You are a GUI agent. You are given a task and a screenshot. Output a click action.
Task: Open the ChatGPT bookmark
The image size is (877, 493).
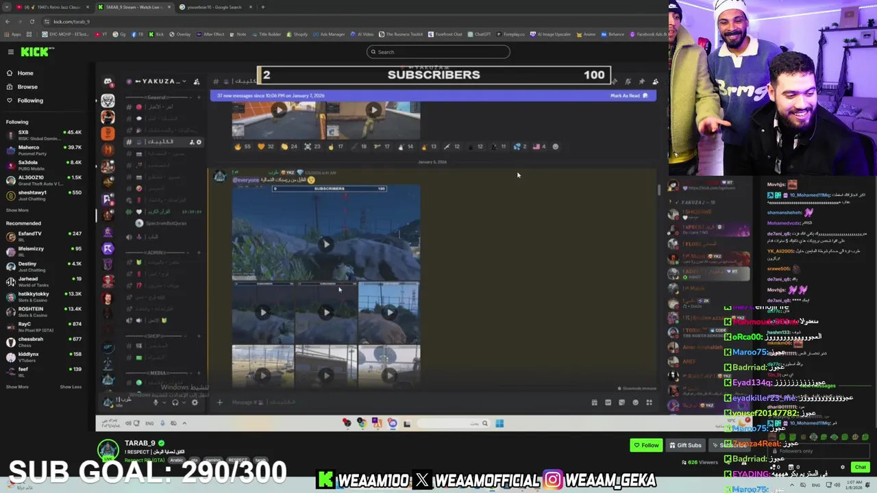click(479, 34)
